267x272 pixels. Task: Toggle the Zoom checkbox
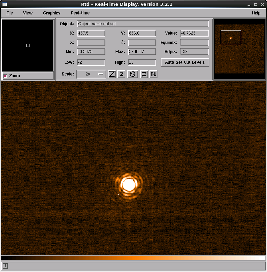(5, 76)
